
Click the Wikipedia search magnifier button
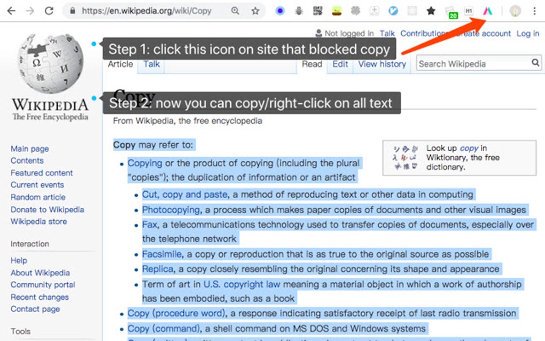(x=535, y=63)
